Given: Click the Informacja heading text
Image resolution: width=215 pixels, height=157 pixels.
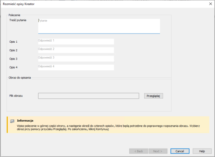Looking at the screenshot, I should tap(25, 120).
